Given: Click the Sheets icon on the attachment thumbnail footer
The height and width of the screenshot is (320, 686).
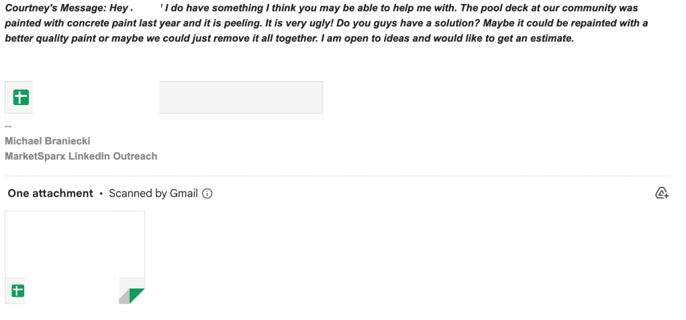Looking at the screenshot, I should 17,291.
